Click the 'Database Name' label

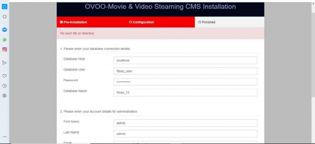[x=75, y=91]
